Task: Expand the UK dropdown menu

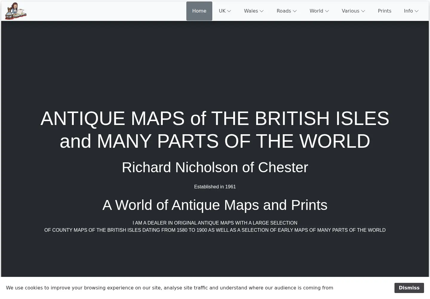Action: coord(225,11)
